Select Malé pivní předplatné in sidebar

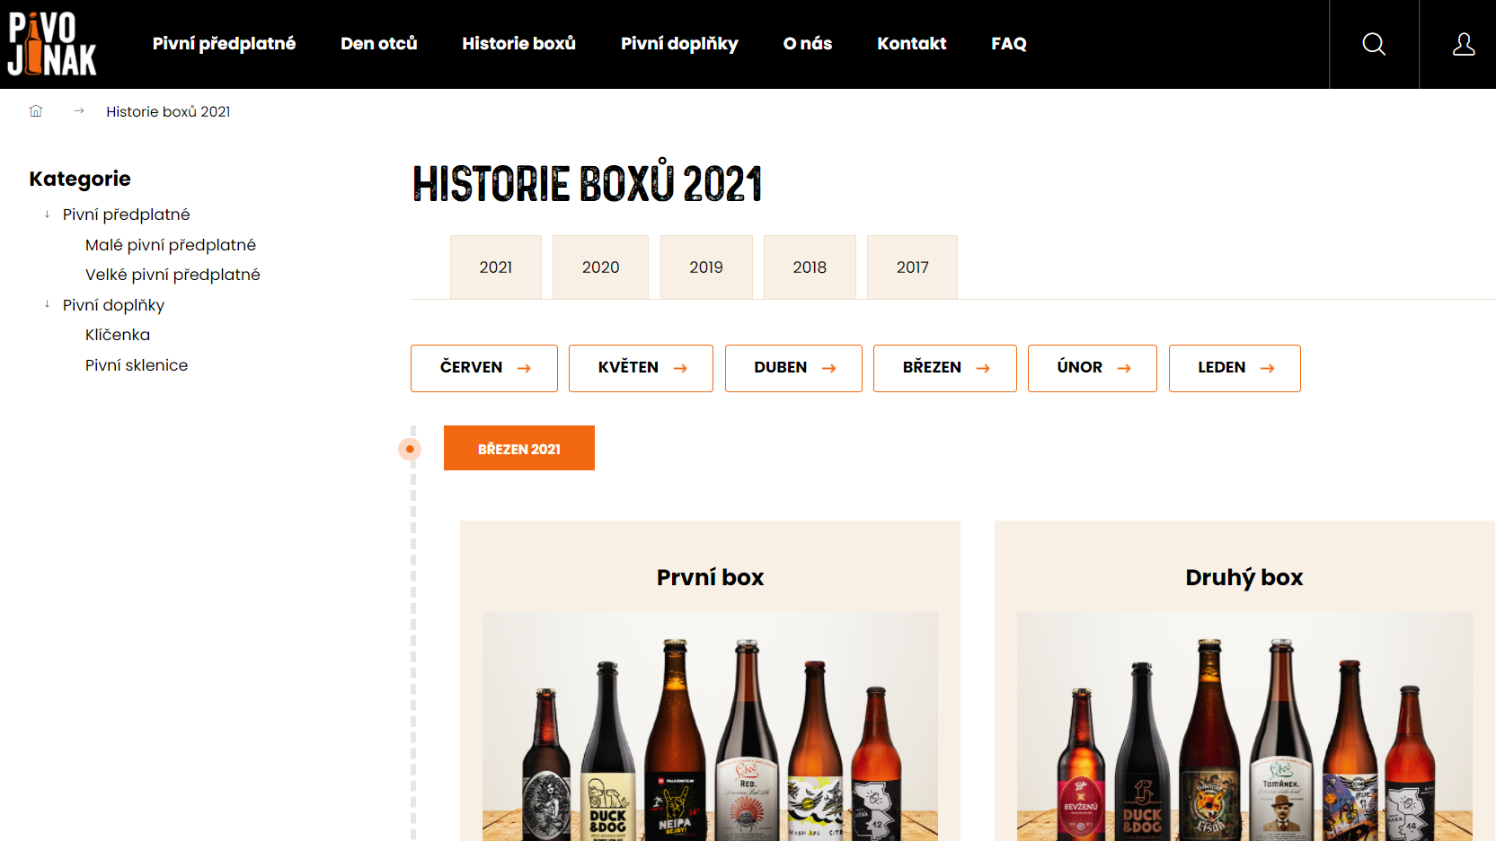(171, 245)
